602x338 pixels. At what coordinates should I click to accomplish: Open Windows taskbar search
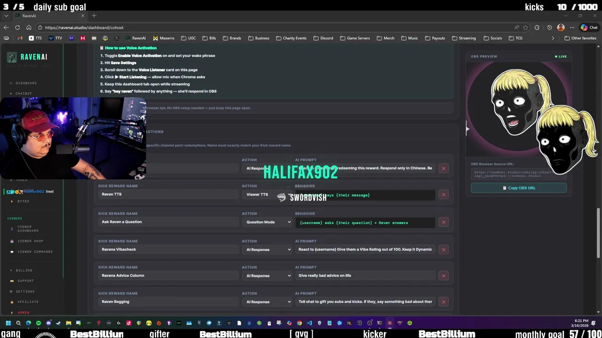[x=18, y=323]
